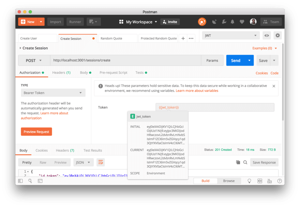Image resolution: width=300 pixels, height=207 pixels.
Task: Click the notifications bell icon
Action: pyautogui.click(x=232, y=21)
